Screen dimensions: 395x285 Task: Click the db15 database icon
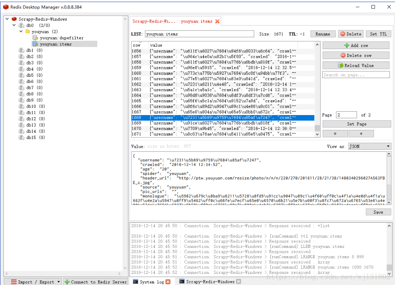[x=21, y=137]
